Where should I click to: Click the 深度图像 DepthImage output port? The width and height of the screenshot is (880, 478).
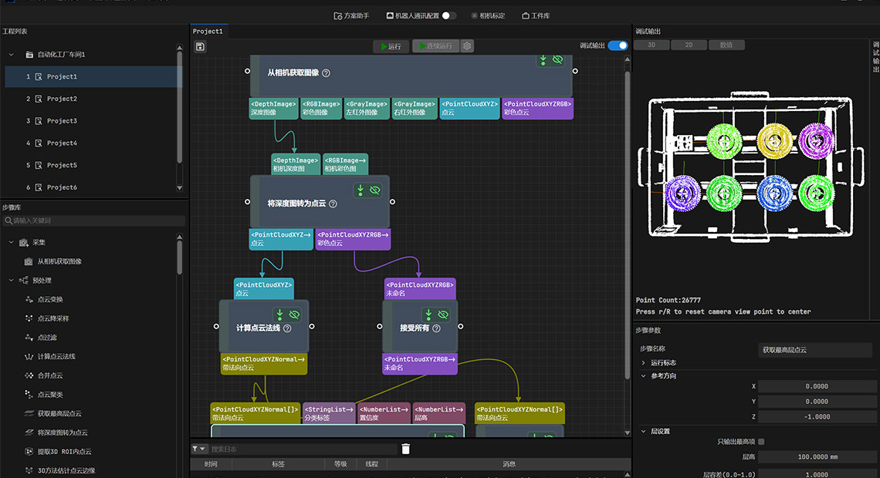273,109
